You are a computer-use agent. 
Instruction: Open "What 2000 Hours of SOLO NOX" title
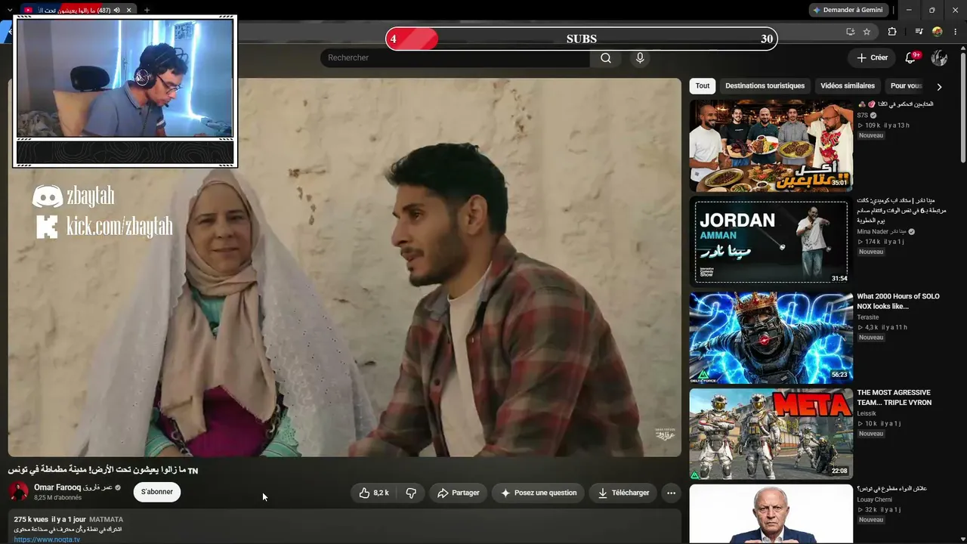898,301
